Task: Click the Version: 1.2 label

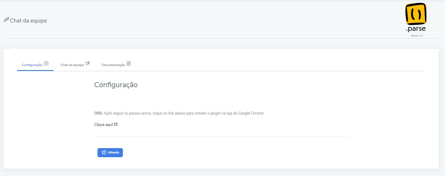Action: pos(417,36)
